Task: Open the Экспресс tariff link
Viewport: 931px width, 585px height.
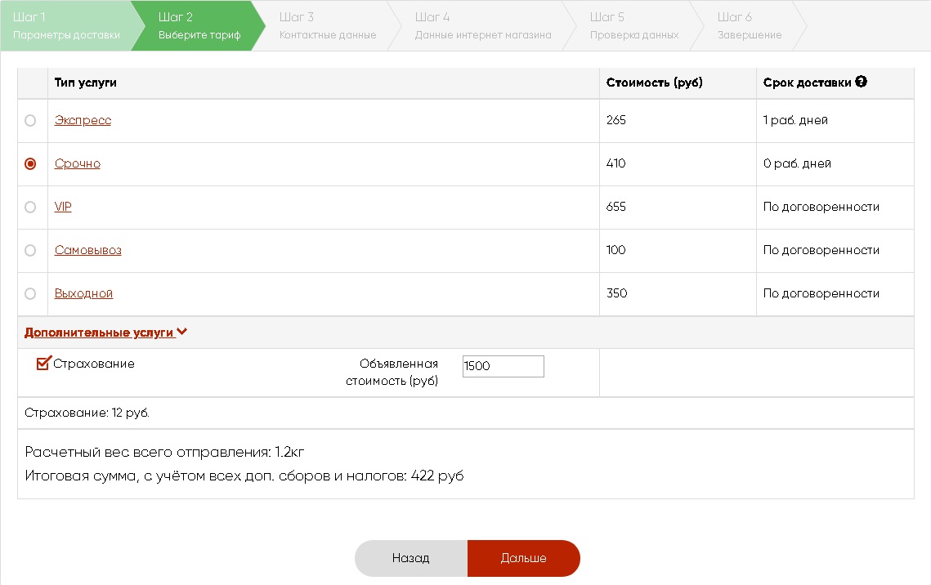Action: tap(83, 120)
